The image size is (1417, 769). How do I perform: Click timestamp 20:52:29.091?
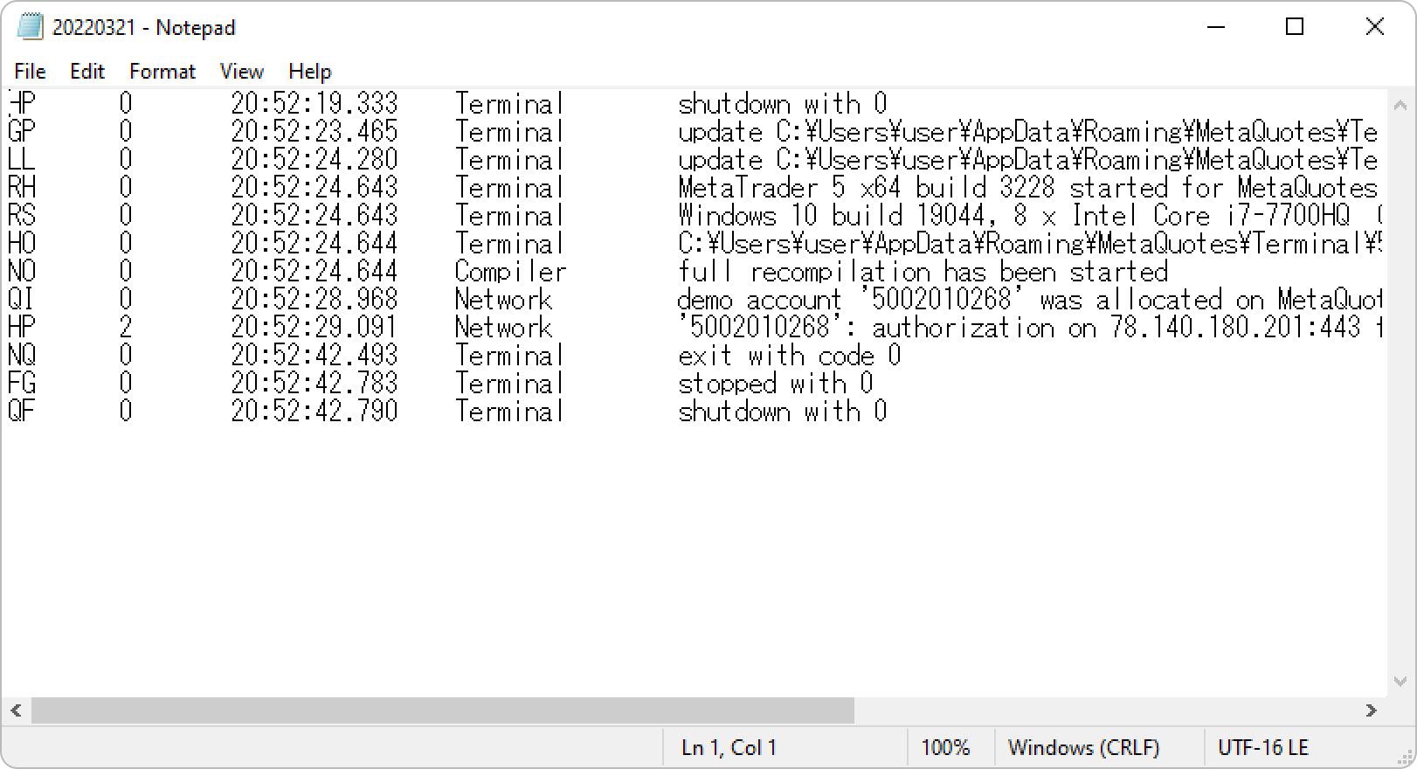click(315, 328)
